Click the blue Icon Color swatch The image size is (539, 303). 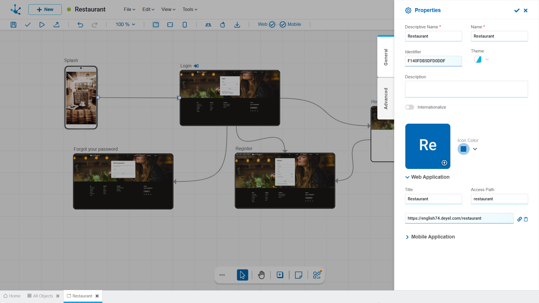pos(463,149)
